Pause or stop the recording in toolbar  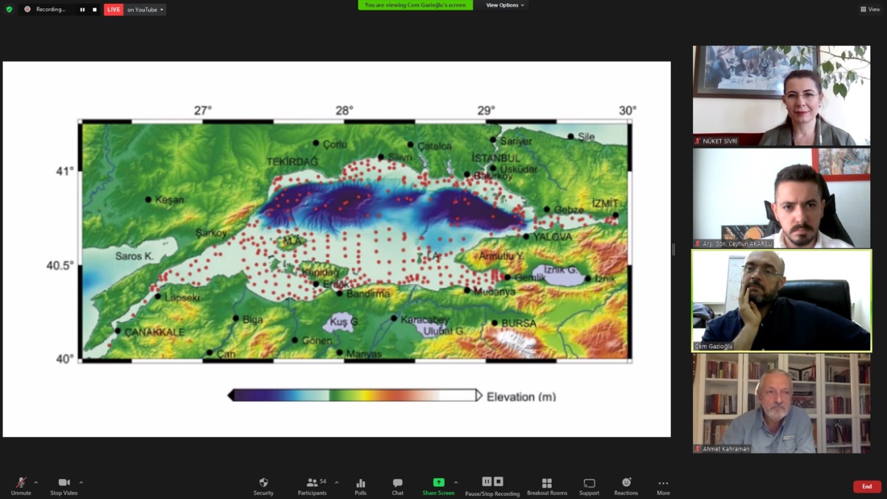pyautogui.click(x=492, y=486)
